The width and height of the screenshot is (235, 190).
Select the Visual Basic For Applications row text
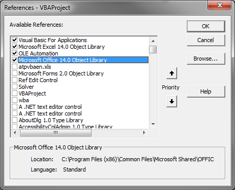click(x=53, y=40)
